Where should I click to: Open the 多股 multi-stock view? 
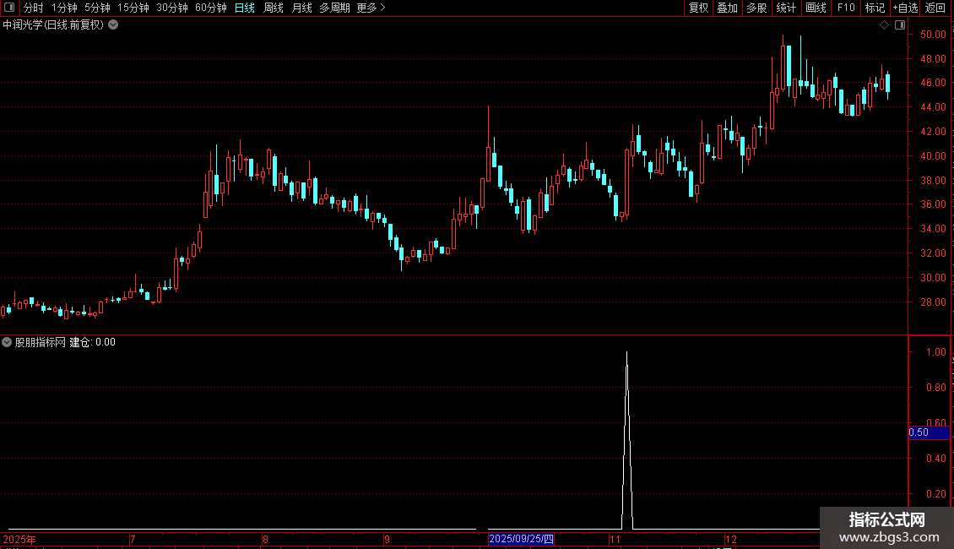[757, 8]
